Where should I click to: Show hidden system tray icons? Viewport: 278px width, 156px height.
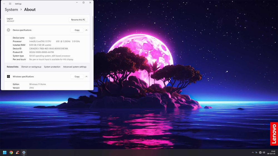pos(253,152)
